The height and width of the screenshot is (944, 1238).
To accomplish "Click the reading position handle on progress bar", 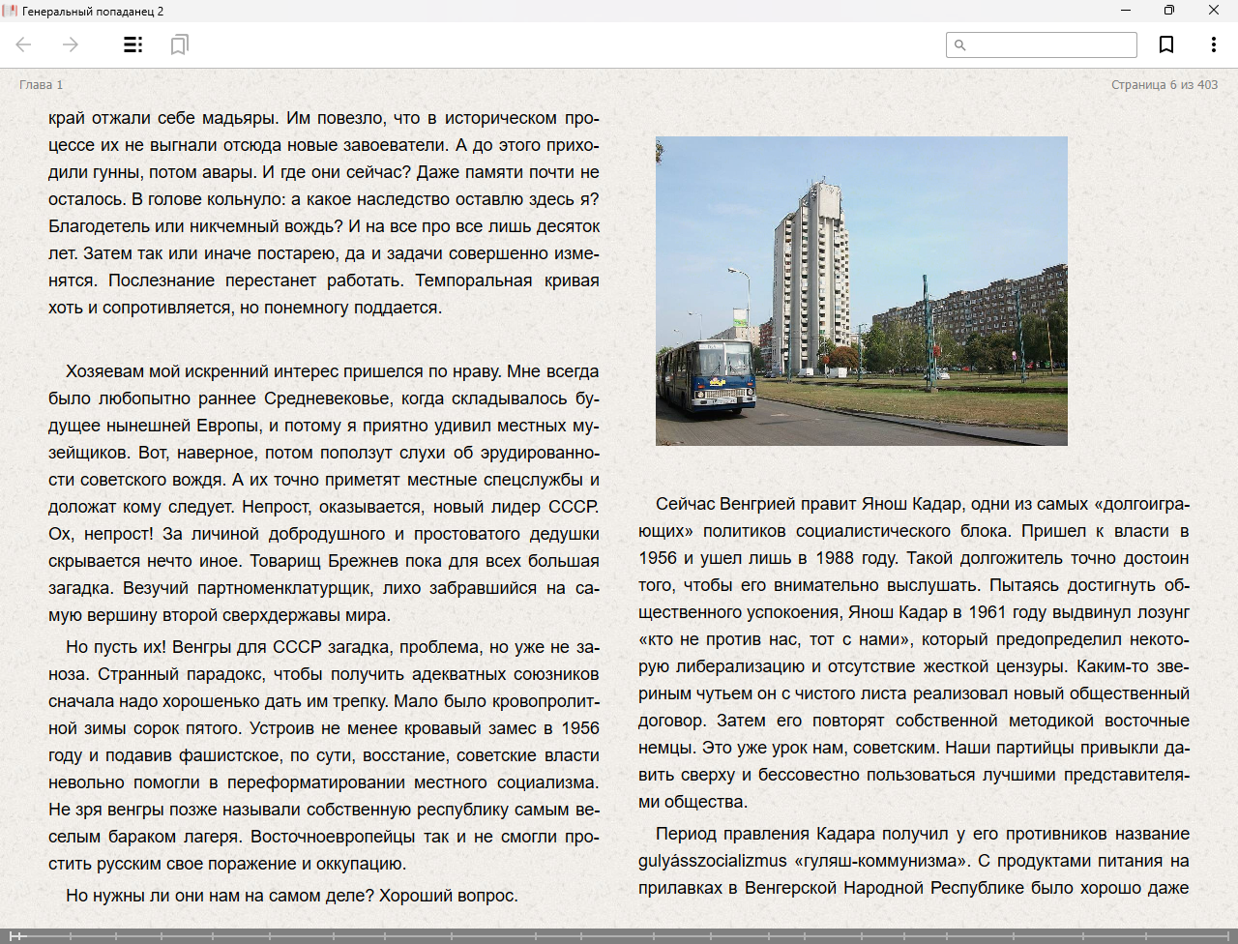I will point(13,936).
